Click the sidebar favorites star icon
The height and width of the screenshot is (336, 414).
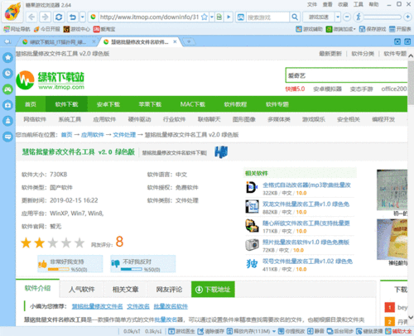pos(7,57)
